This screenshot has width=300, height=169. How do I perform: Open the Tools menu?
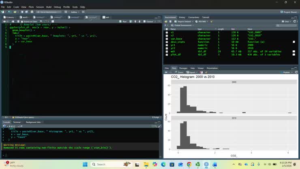point(75,7)
